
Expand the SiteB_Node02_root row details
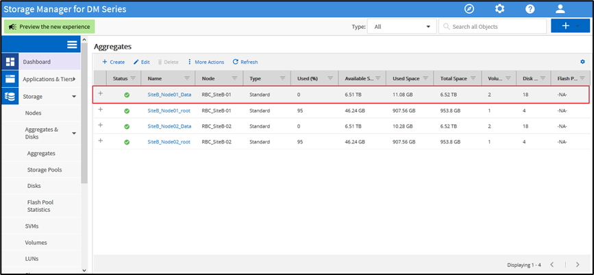tap(101, 141)
